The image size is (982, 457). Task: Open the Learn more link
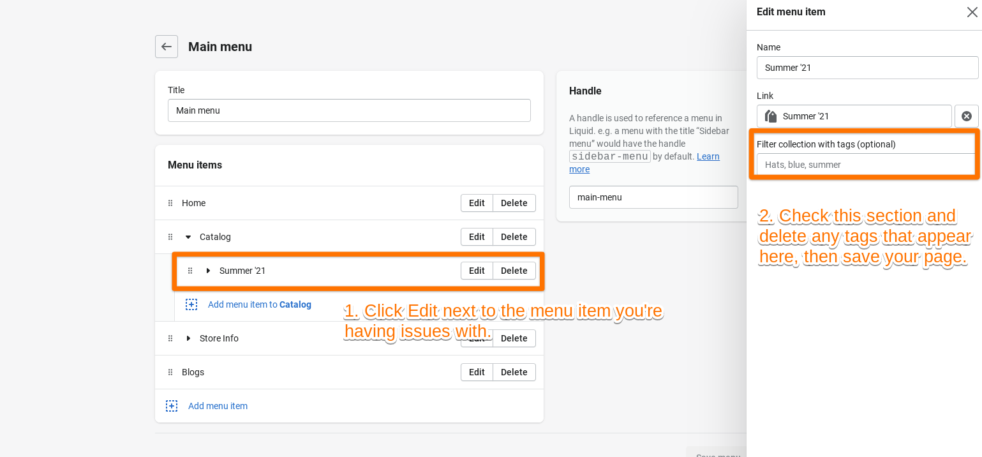click(708, 157)
